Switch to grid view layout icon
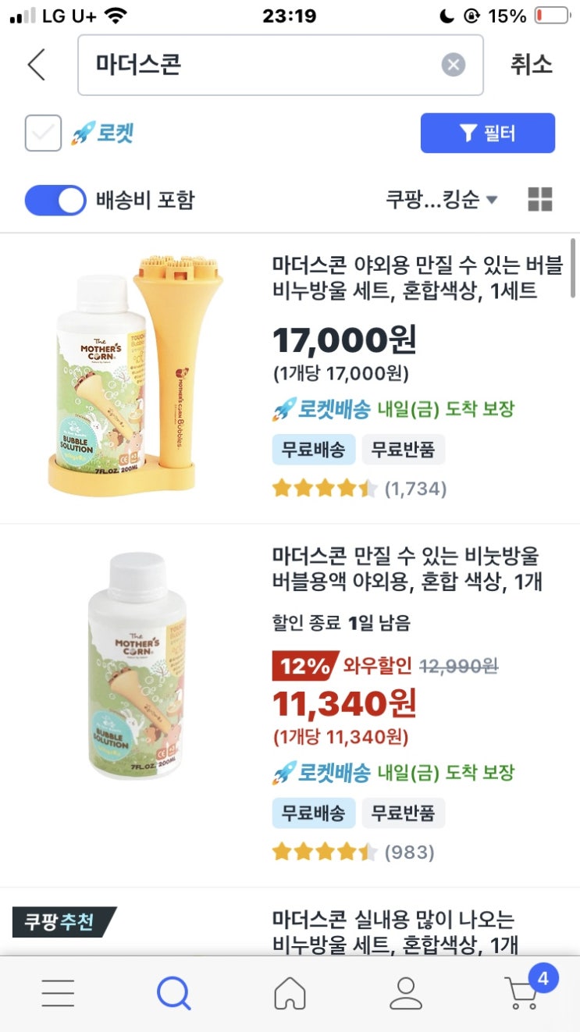Image resolution: width=580 pixels, height=1032 pixels. click(x=540, y=199)
